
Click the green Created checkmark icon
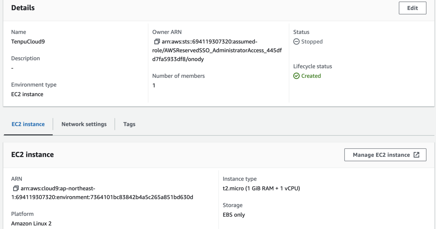296,76
